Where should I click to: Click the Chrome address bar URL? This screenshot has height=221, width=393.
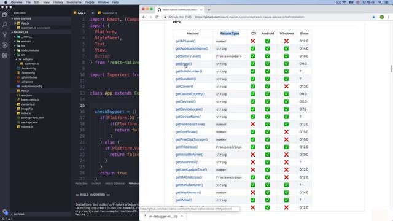(x=250, y=17)
